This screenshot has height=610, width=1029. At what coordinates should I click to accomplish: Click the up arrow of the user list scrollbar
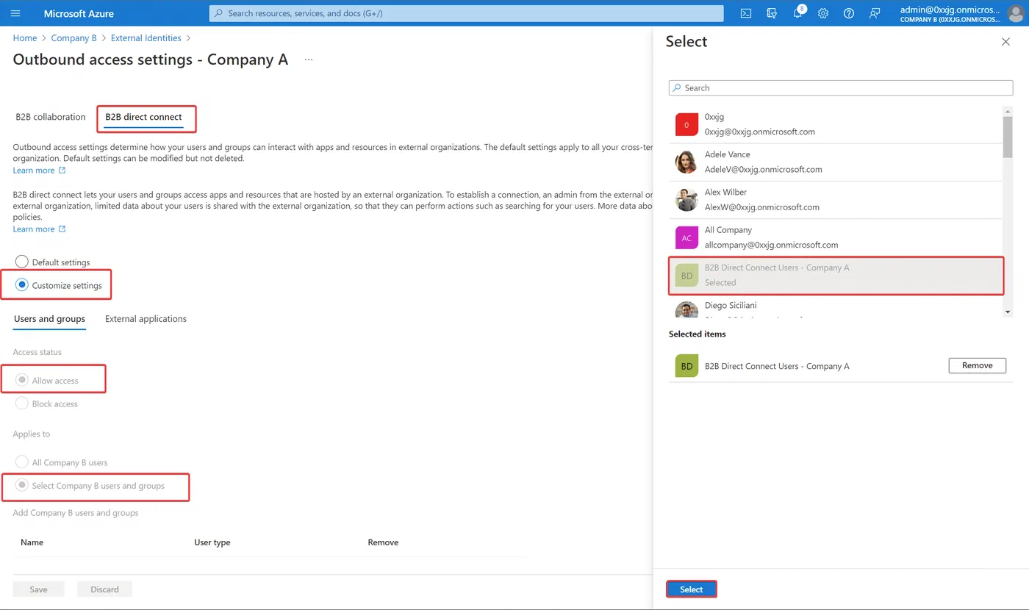pos(1008,111)
